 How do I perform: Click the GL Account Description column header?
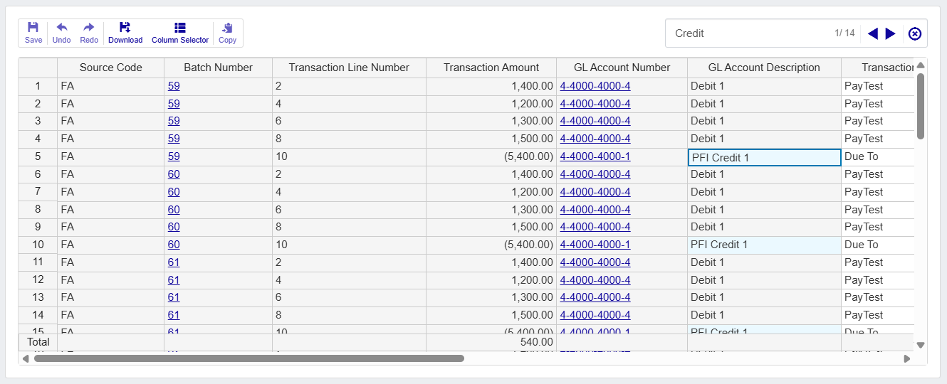pyautogui.click(x=763, y=68)
